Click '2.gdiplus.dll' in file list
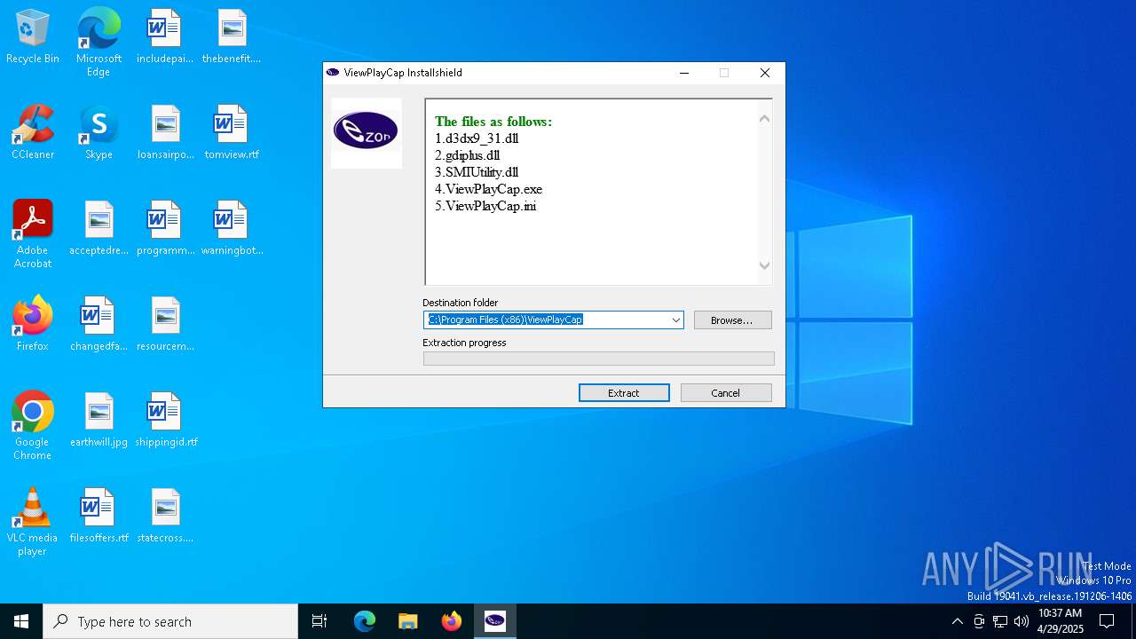 pyautogui.click(x=467, y=155)
